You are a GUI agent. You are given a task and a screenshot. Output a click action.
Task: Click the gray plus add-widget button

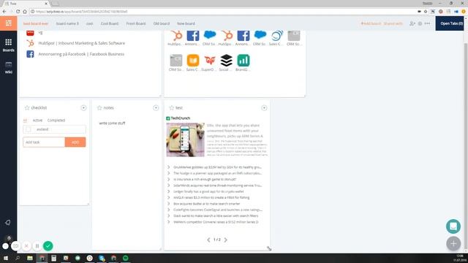click(x=453, y=243)
